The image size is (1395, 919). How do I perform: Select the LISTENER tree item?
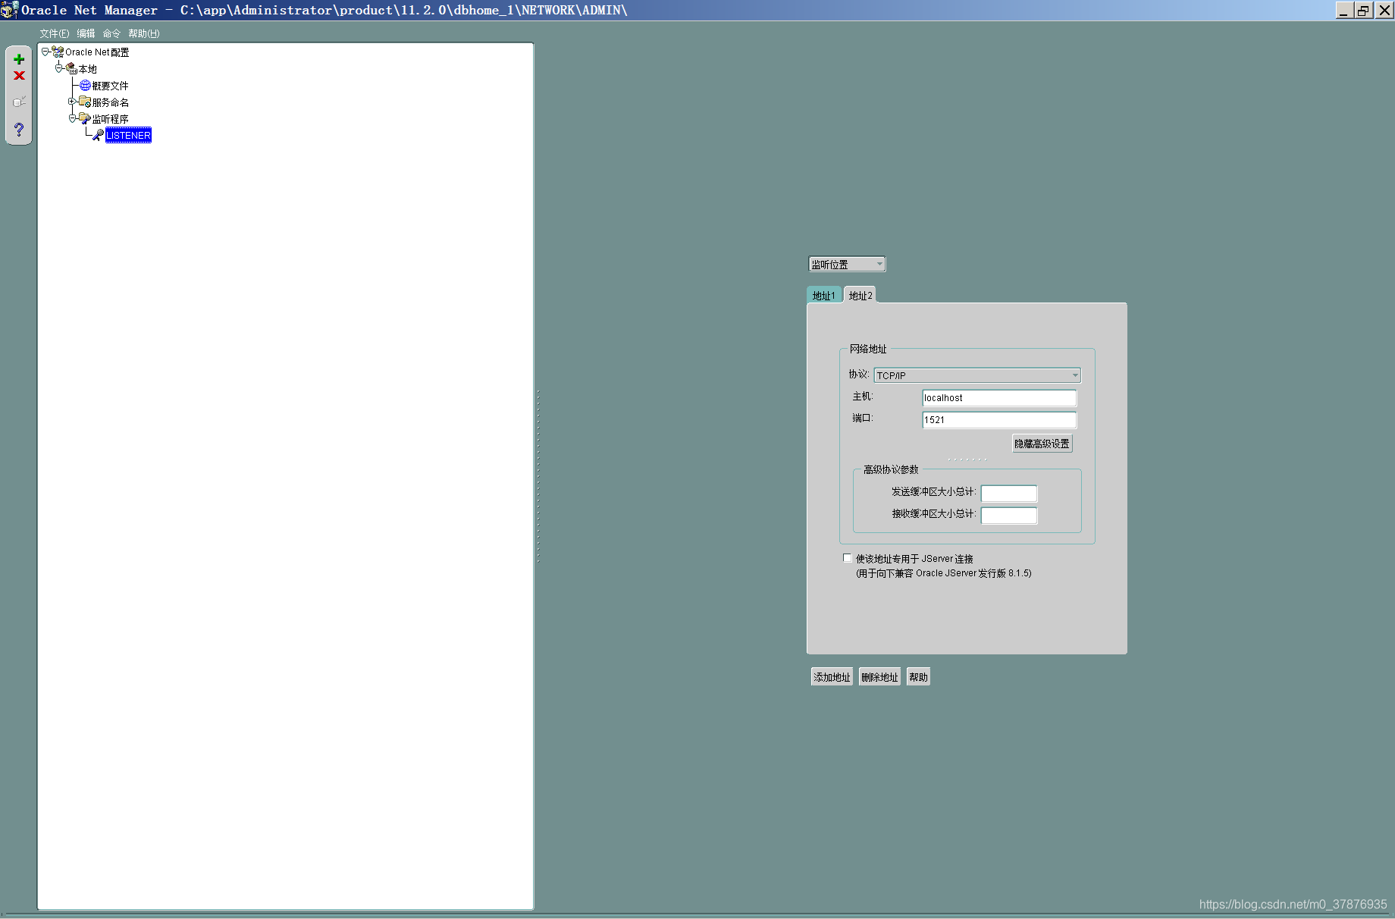coord(128,135)
